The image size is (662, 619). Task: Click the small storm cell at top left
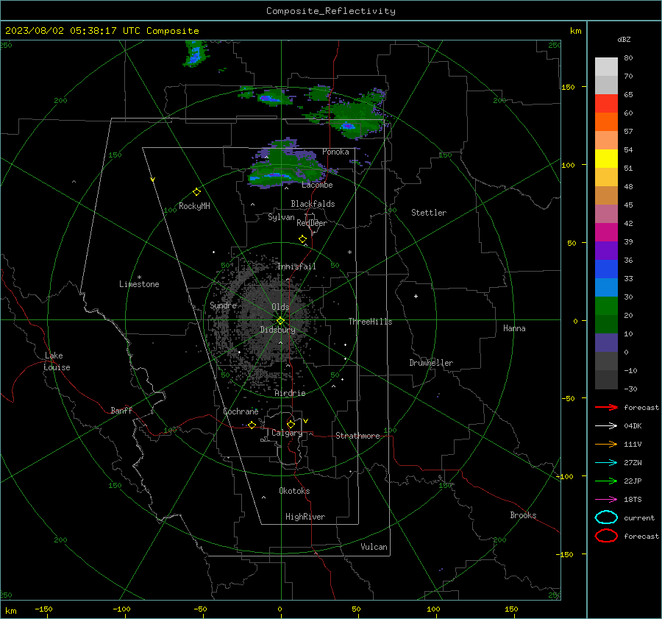(x=196, y=53)
